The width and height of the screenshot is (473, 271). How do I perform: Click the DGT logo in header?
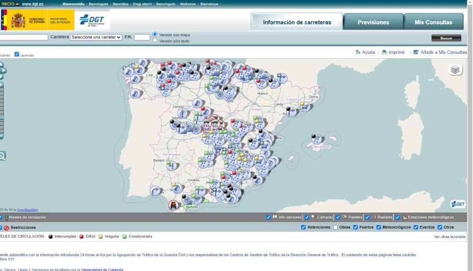point(92,20)
